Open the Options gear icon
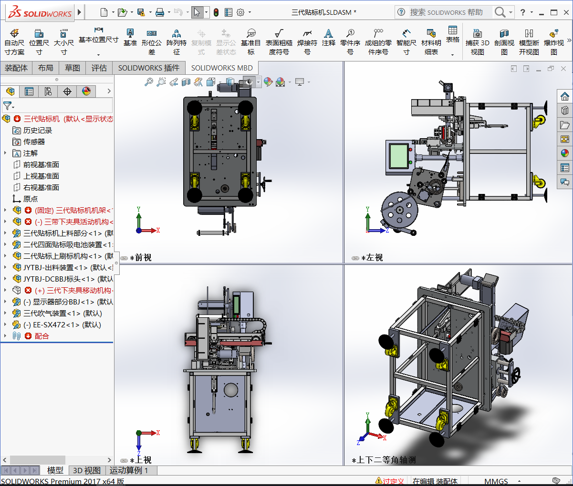This screenshot has height=486, width=573. pos(240,12)
